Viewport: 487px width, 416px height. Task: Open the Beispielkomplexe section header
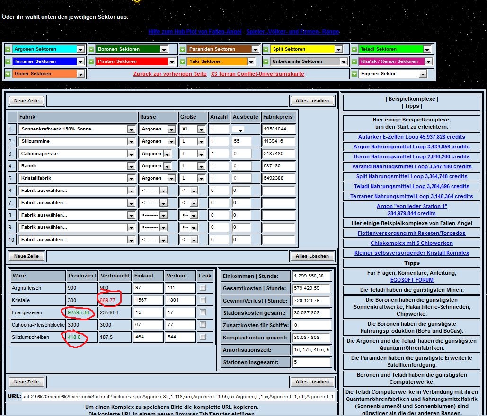pos(412,99)
